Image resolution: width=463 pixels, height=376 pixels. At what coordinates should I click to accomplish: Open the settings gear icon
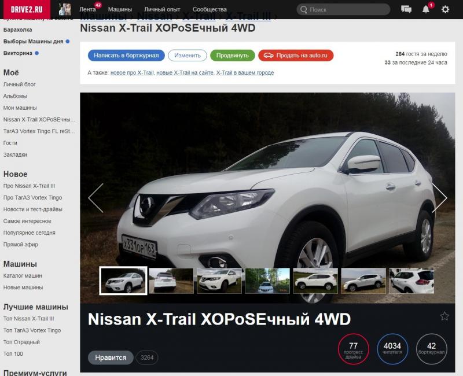coord(445,9)
